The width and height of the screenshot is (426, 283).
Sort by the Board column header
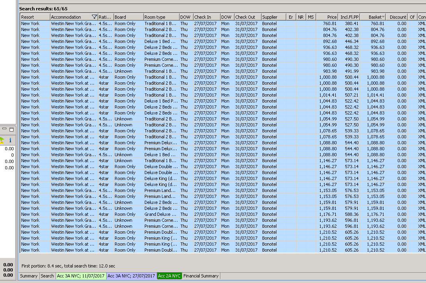tap(128, 17)
